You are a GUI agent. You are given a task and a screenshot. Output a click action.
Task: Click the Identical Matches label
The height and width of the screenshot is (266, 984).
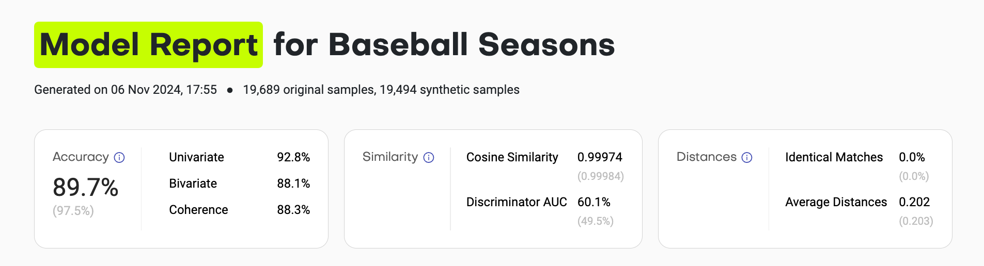click(x=834, y=157)
